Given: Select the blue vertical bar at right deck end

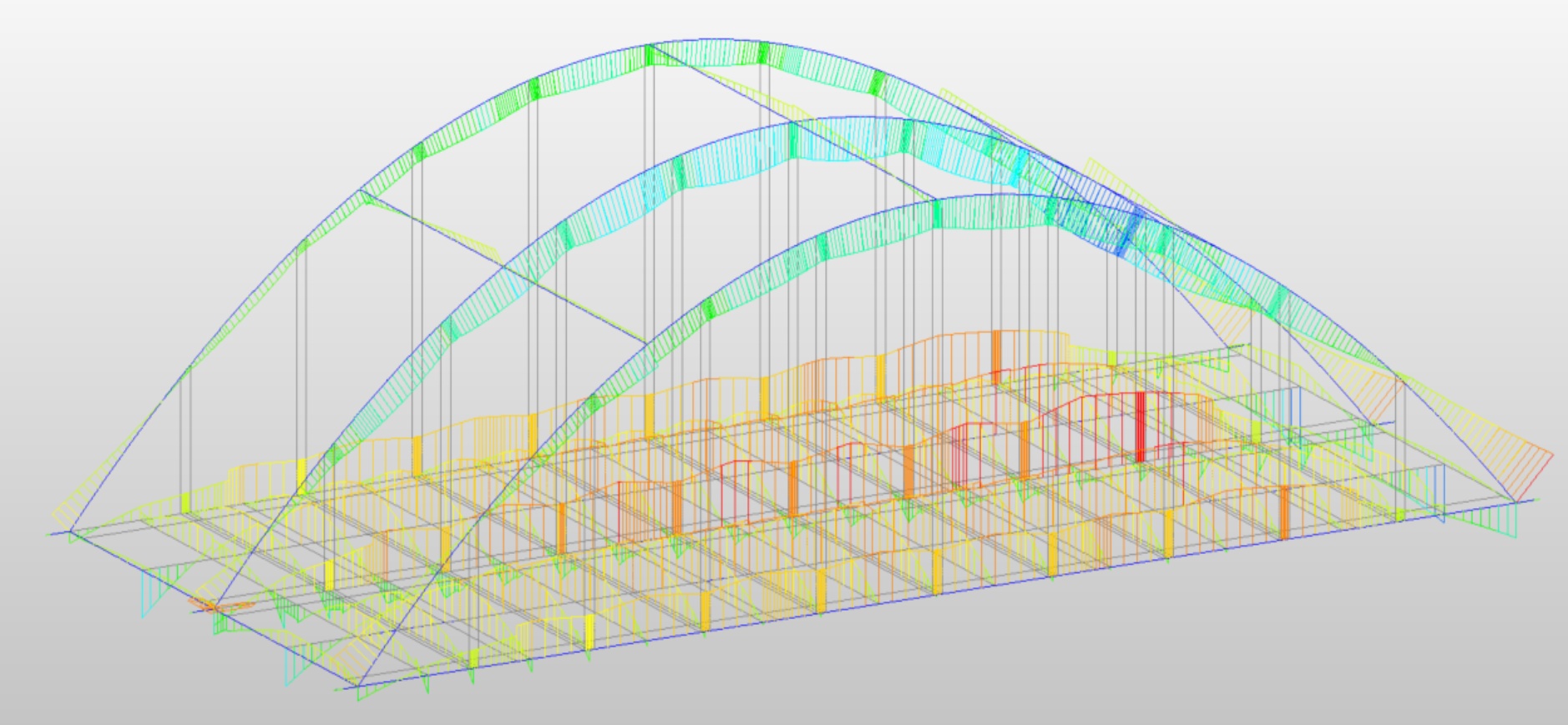Looking at the screenshot, I should tap(1442, 492).
